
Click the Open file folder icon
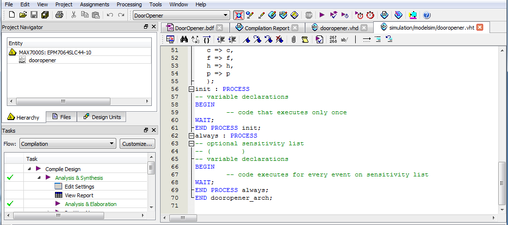(23, 15)
